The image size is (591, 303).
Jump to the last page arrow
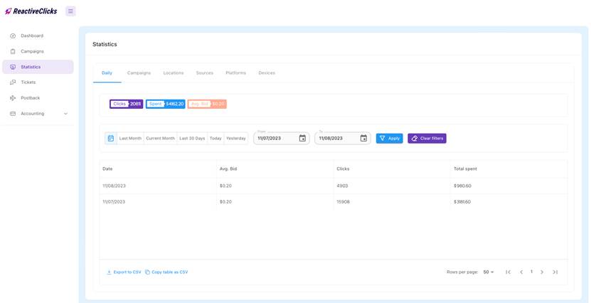555,272
